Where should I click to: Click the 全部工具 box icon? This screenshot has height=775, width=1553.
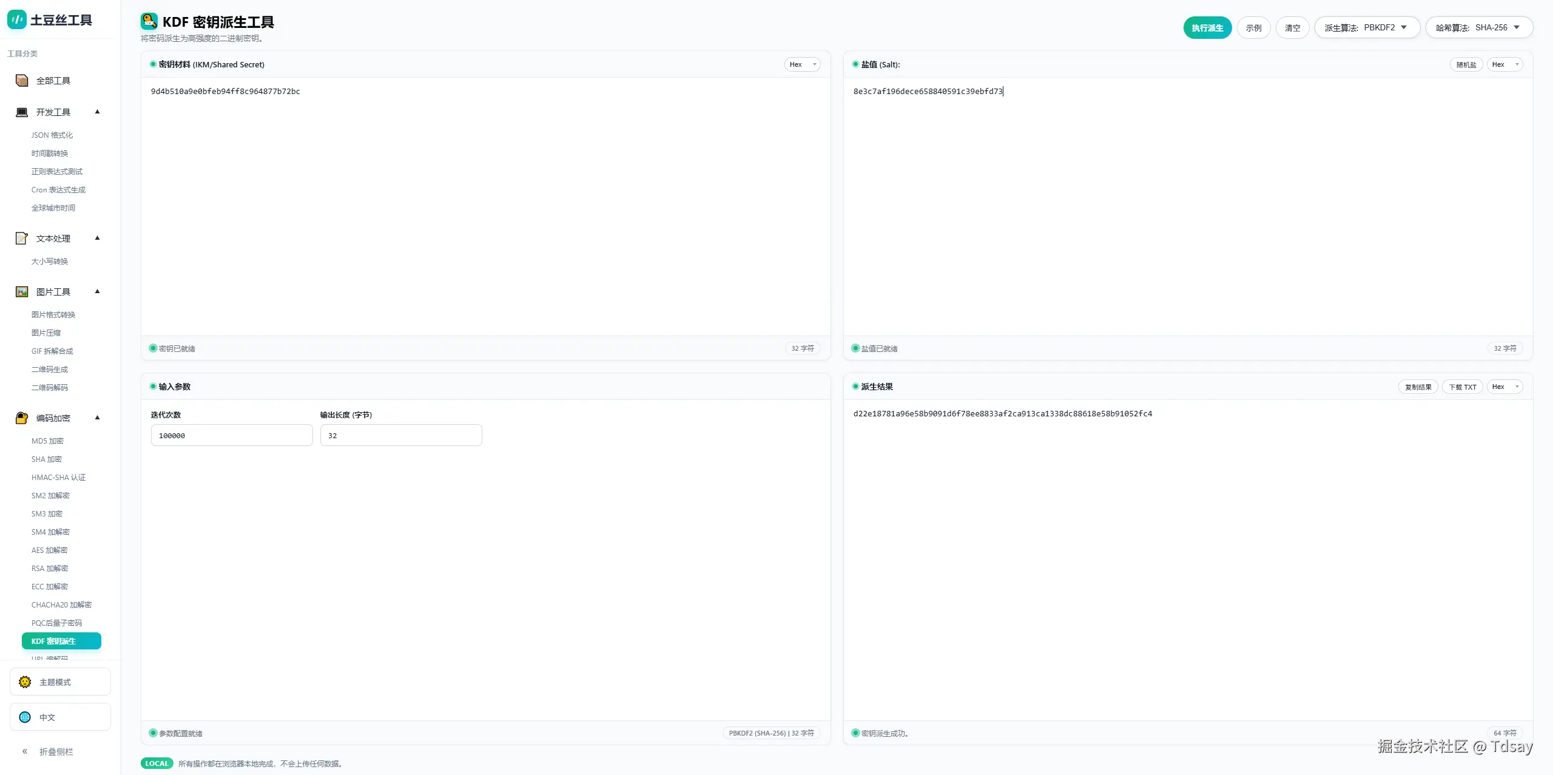(22, 81)
